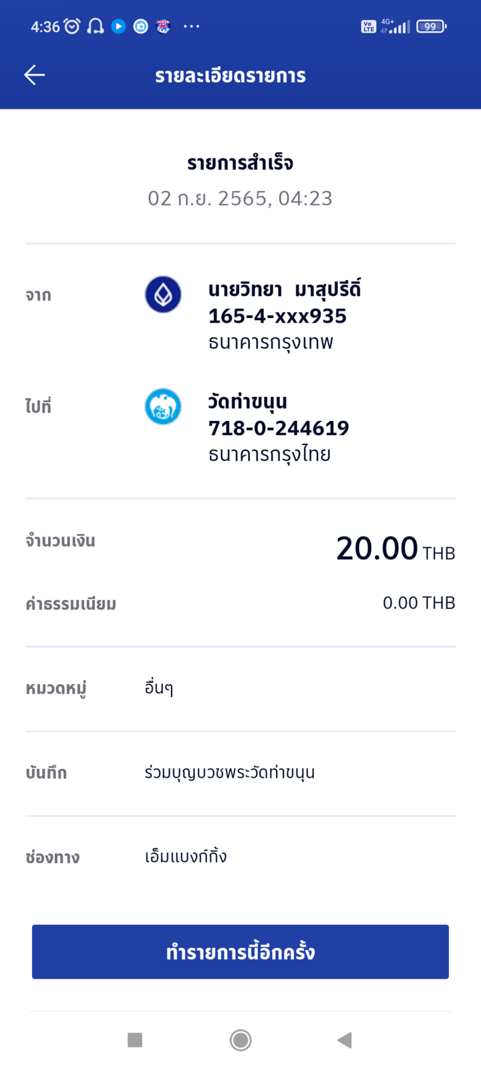Image resolution: width=481 pixels, height=1069 pixels.
Task: Tap the alarm clock status icon
Action: 72,27
